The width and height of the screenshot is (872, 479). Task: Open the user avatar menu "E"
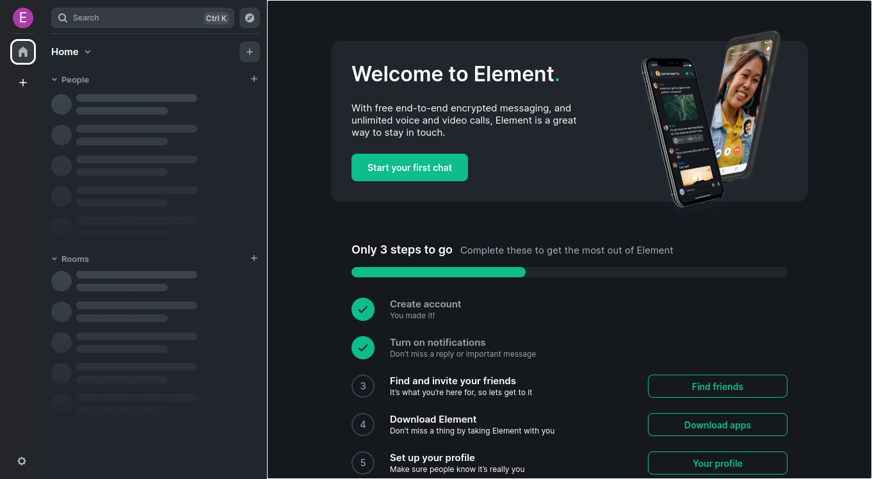(23, 18)
